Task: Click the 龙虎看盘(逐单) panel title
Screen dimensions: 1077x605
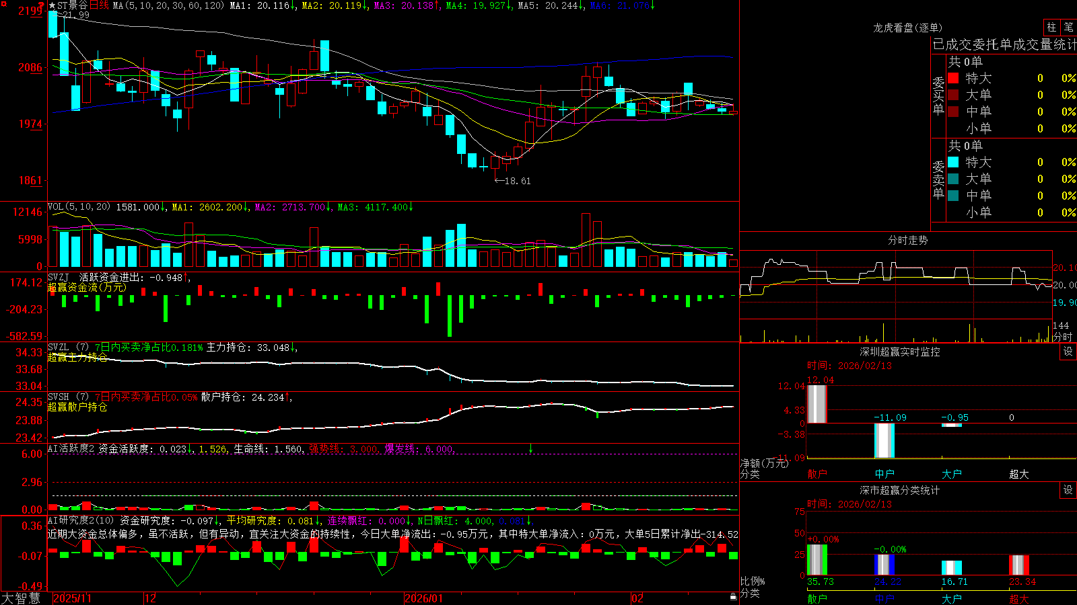Action: (x=907, y=28)
